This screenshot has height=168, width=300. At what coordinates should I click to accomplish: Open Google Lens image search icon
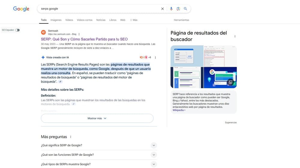point(178,9)
